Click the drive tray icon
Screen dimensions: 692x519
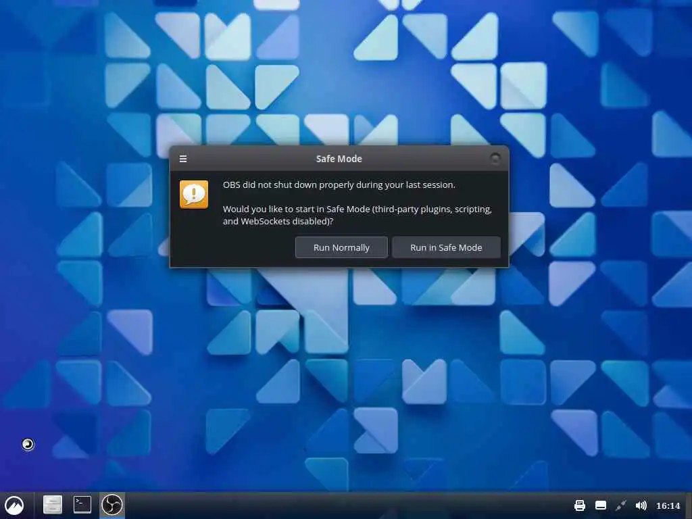point(601,505)
